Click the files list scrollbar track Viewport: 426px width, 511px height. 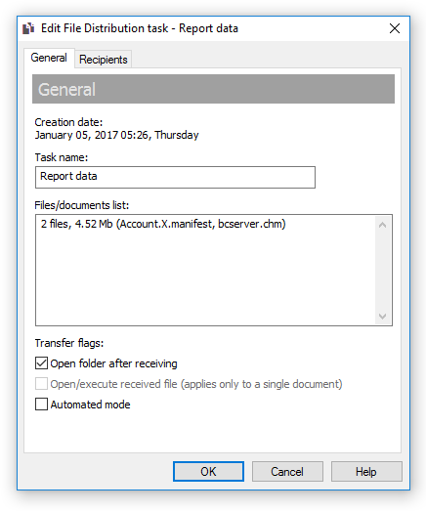383,271
